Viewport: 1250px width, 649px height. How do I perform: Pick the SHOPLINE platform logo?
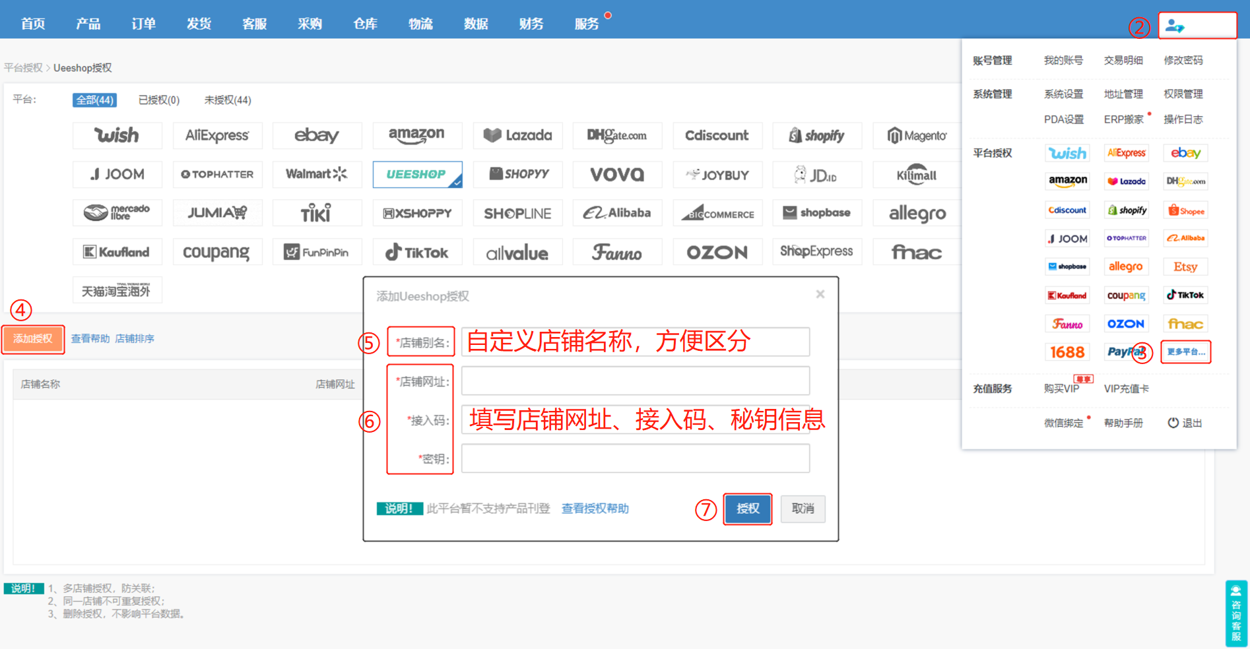pyautogui.click(x=517, y=213)
